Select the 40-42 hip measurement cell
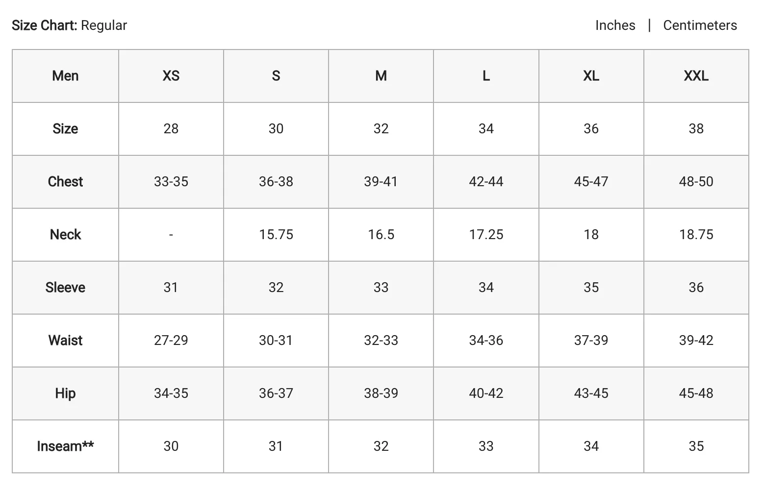The width and height of the screenshot is (765, 490). 486,393
